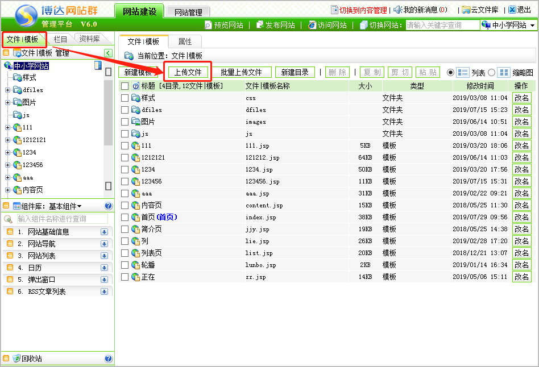539x367 pixels.
Task: Tick the select-all checkbox in table header
Action: pos(125,86)
